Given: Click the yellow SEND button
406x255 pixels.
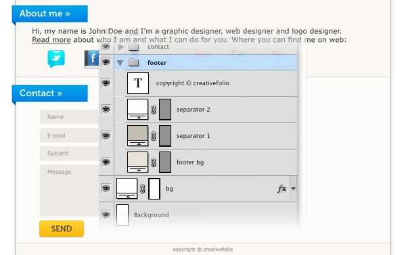Looking at the screenshot, I should tap(62, 229).
